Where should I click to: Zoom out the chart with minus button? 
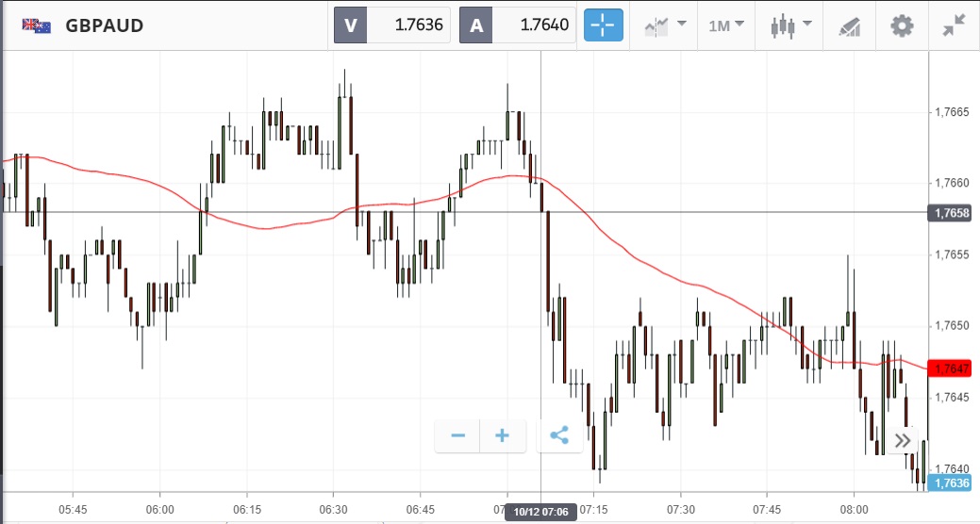458,435
